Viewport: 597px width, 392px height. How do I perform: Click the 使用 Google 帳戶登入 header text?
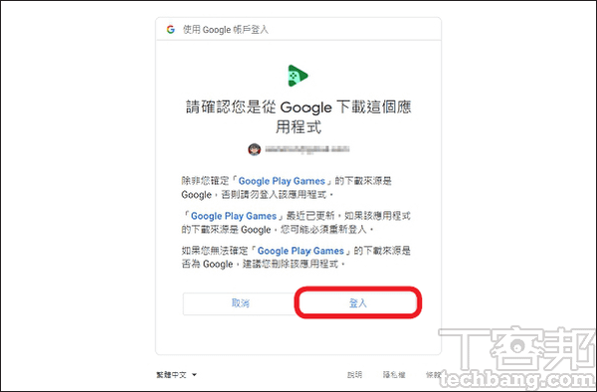click(x=226, y=29)
